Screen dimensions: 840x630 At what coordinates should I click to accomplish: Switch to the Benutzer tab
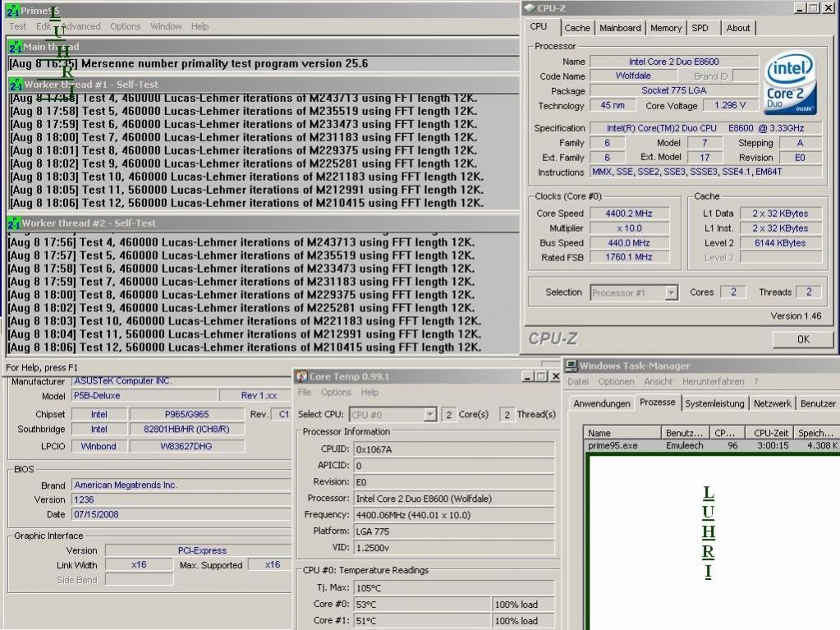(x=818, y=403)
